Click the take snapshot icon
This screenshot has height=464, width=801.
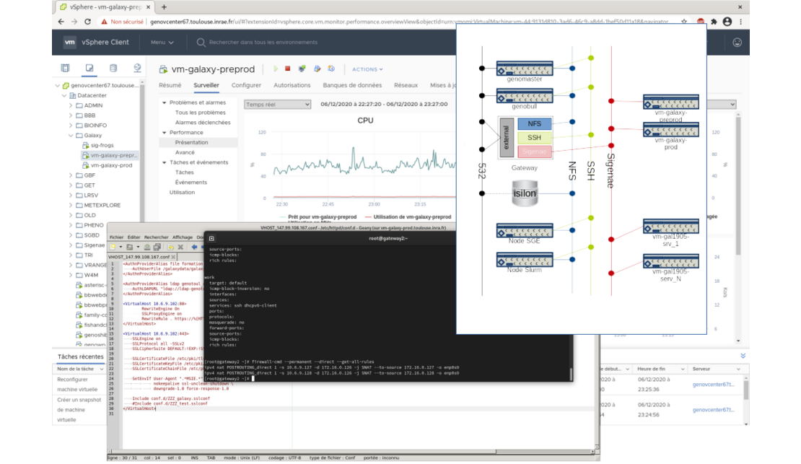click(x=331, y=69)
